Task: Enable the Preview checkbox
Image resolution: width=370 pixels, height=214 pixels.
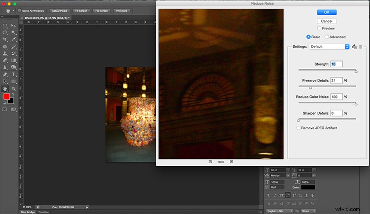Action: coord(319,28)
